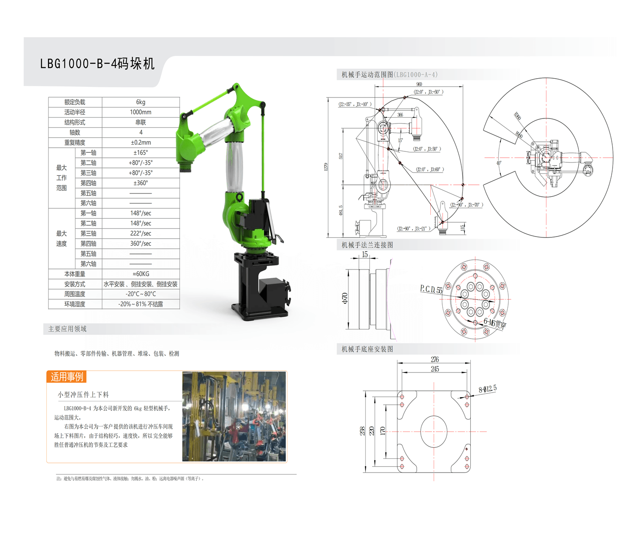The image size is (641, 549).
Task: Select the (J2:0°, J3:-50°) annotation
Action: (x=428, y=92)
